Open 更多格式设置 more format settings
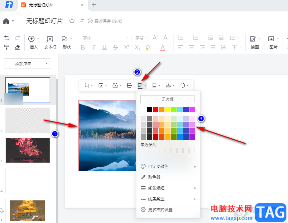 pyautogui.click(x=168, y=210)
